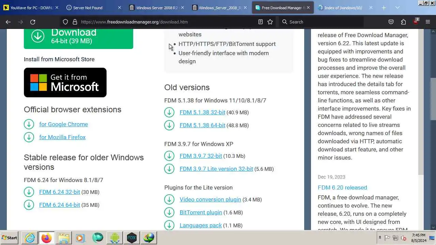Viewport: 436px width, 245px height.
Task: Open the tracking protection shield icon
Action: point(65,22)
